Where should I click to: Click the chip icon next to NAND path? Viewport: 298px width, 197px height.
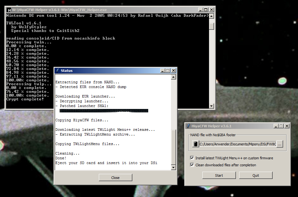pyautogui.click(x=196, y=144)
